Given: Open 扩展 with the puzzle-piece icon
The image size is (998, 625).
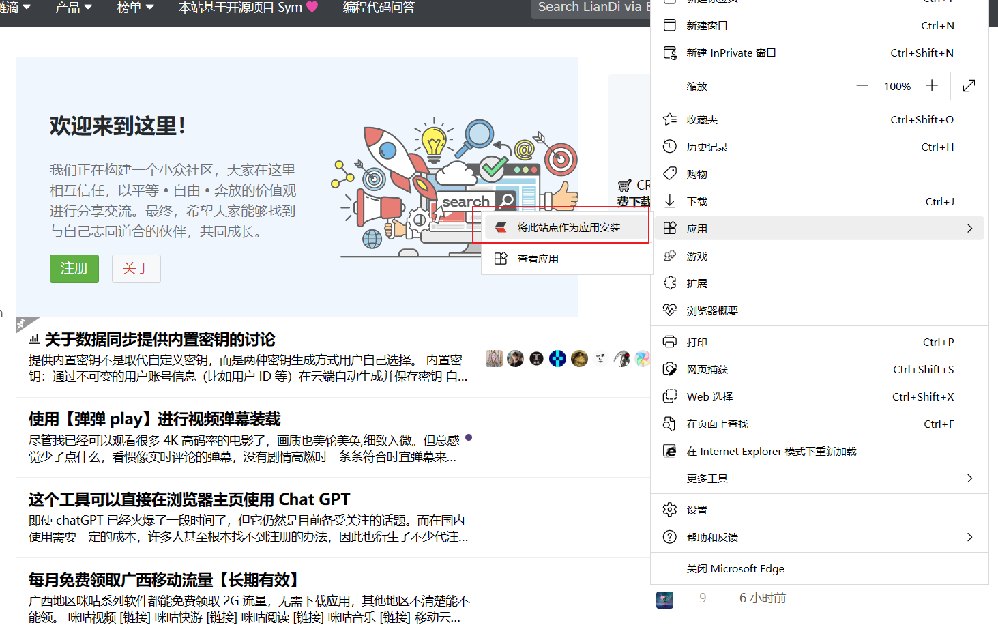Looking at the screenshot, I should click(669, 283).
